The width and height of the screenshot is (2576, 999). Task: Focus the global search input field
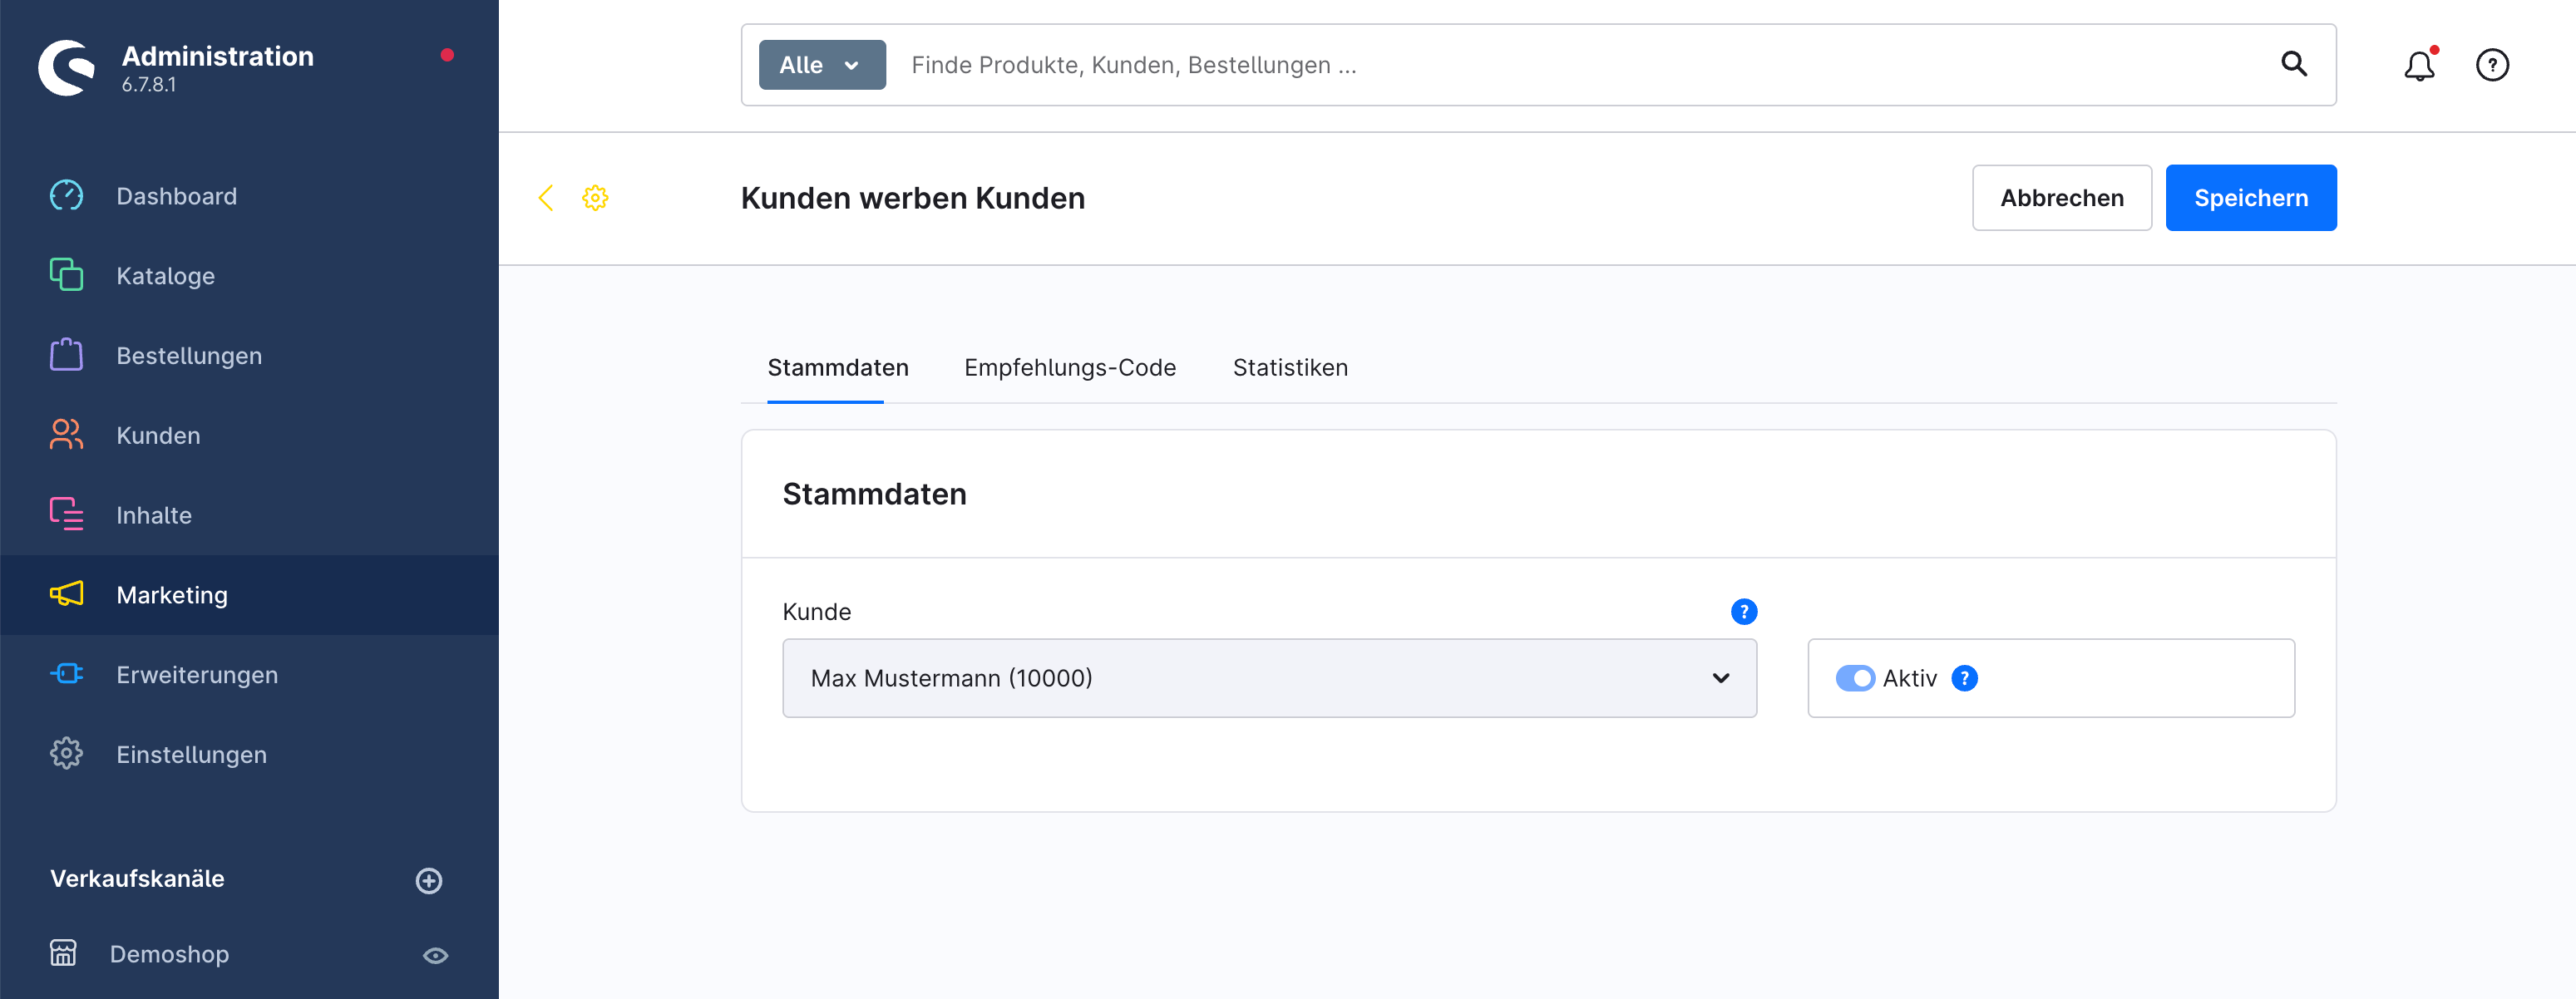1580,66
